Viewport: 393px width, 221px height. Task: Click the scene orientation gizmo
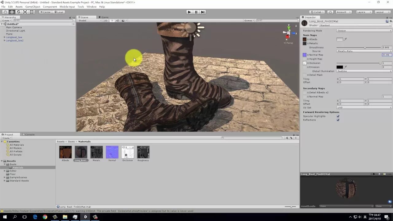point(288,33)
